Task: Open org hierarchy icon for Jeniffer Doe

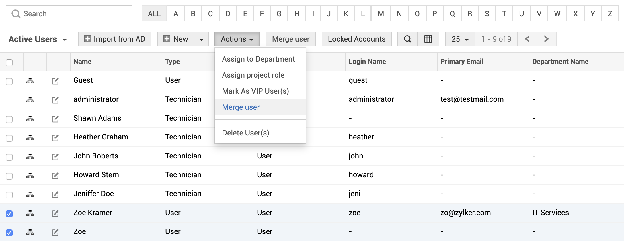Action: point(30,194)
